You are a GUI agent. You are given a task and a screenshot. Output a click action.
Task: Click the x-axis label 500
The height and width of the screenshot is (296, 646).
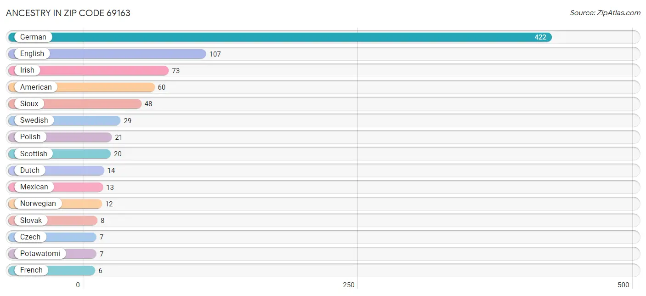pos(623,285)
